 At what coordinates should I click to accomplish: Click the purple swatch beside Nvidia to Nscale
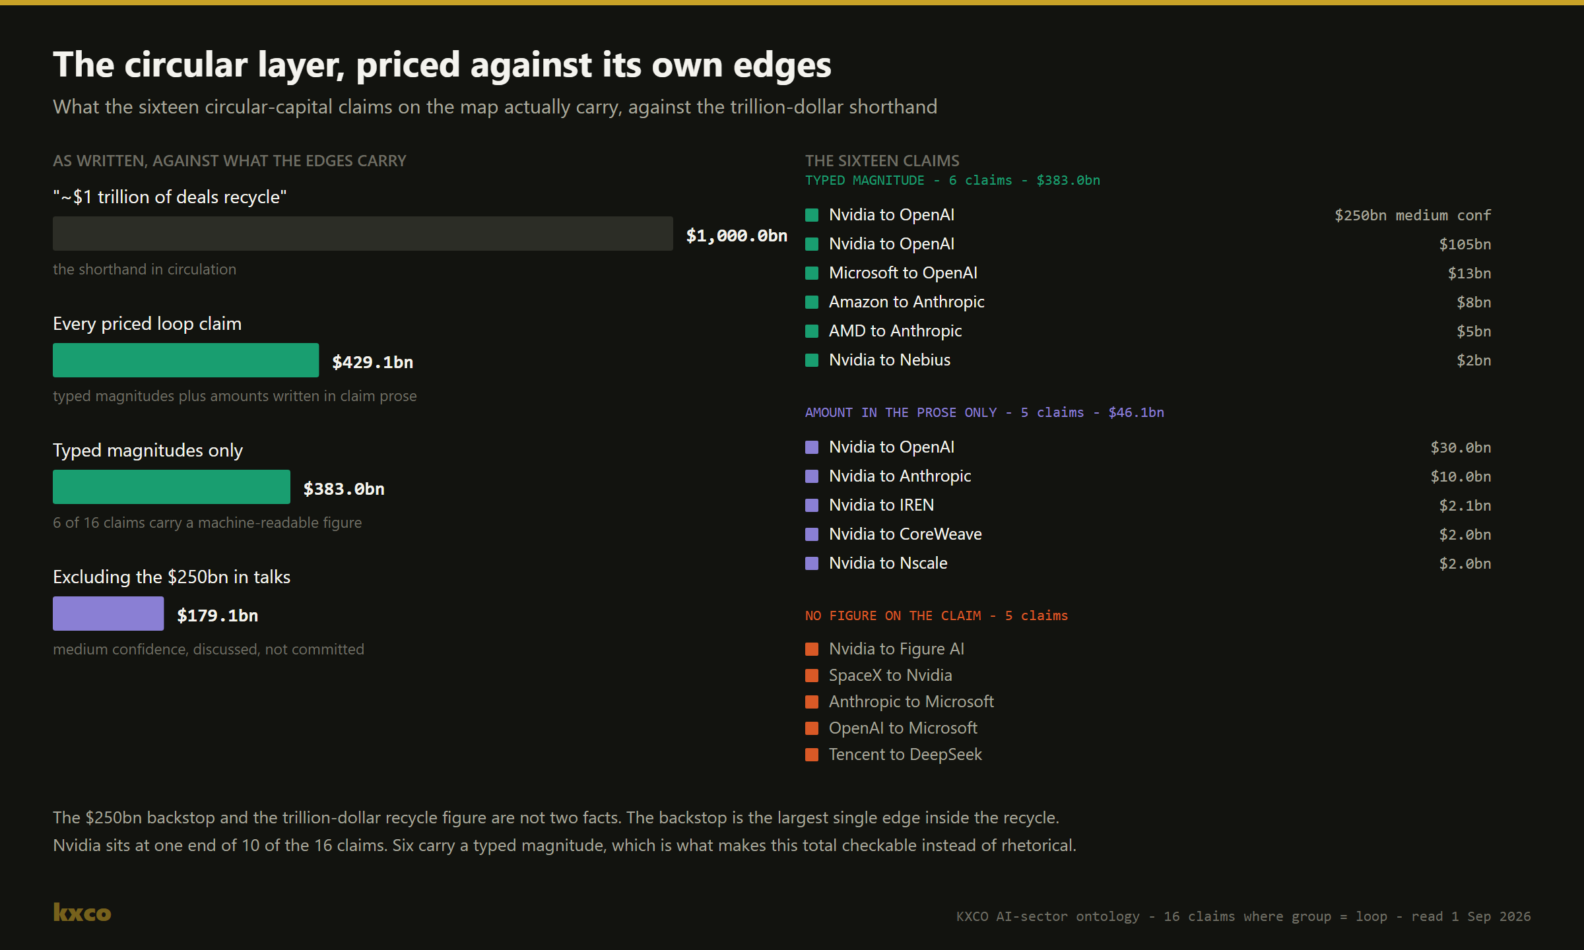tap(812, 563)
